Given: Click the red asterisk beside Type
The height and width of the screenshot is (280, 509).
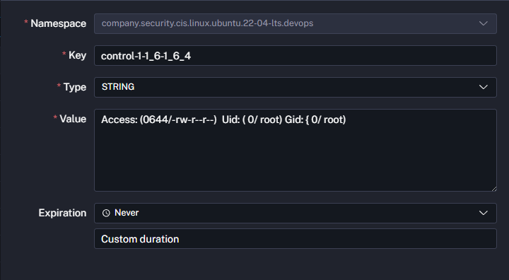Looking at the screenshot, I should 59,86.
